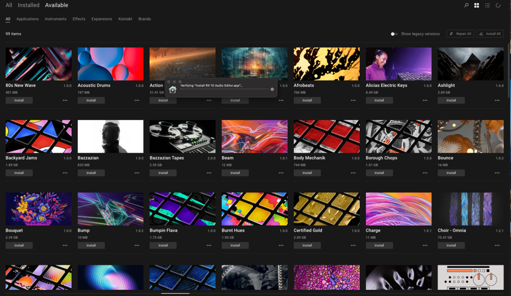The width and height of the screenshot is (511, 296).
Task: Open more options for Burnt Hues
Action: coord(281,245)
